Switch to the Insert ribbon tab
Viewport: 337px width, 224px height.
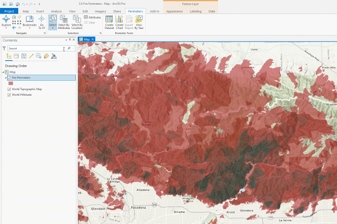point(40,11)
